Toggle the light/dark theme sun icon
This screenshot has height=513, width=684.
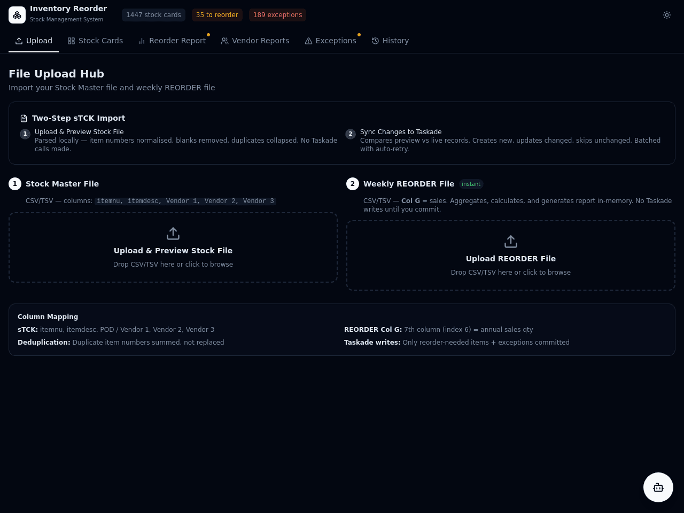pos(667,15)
